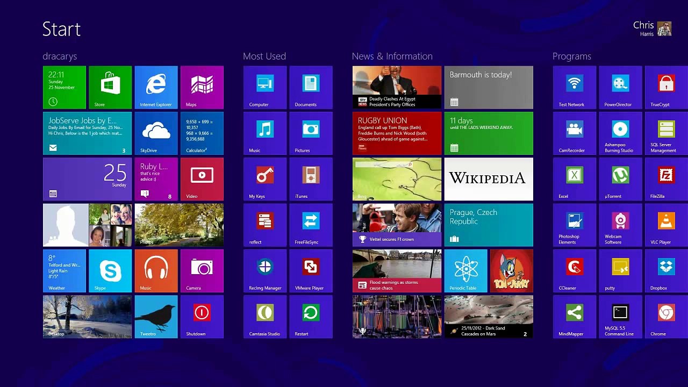Click the Shutdown tile

pyautogui.click(x=202, y=317)
